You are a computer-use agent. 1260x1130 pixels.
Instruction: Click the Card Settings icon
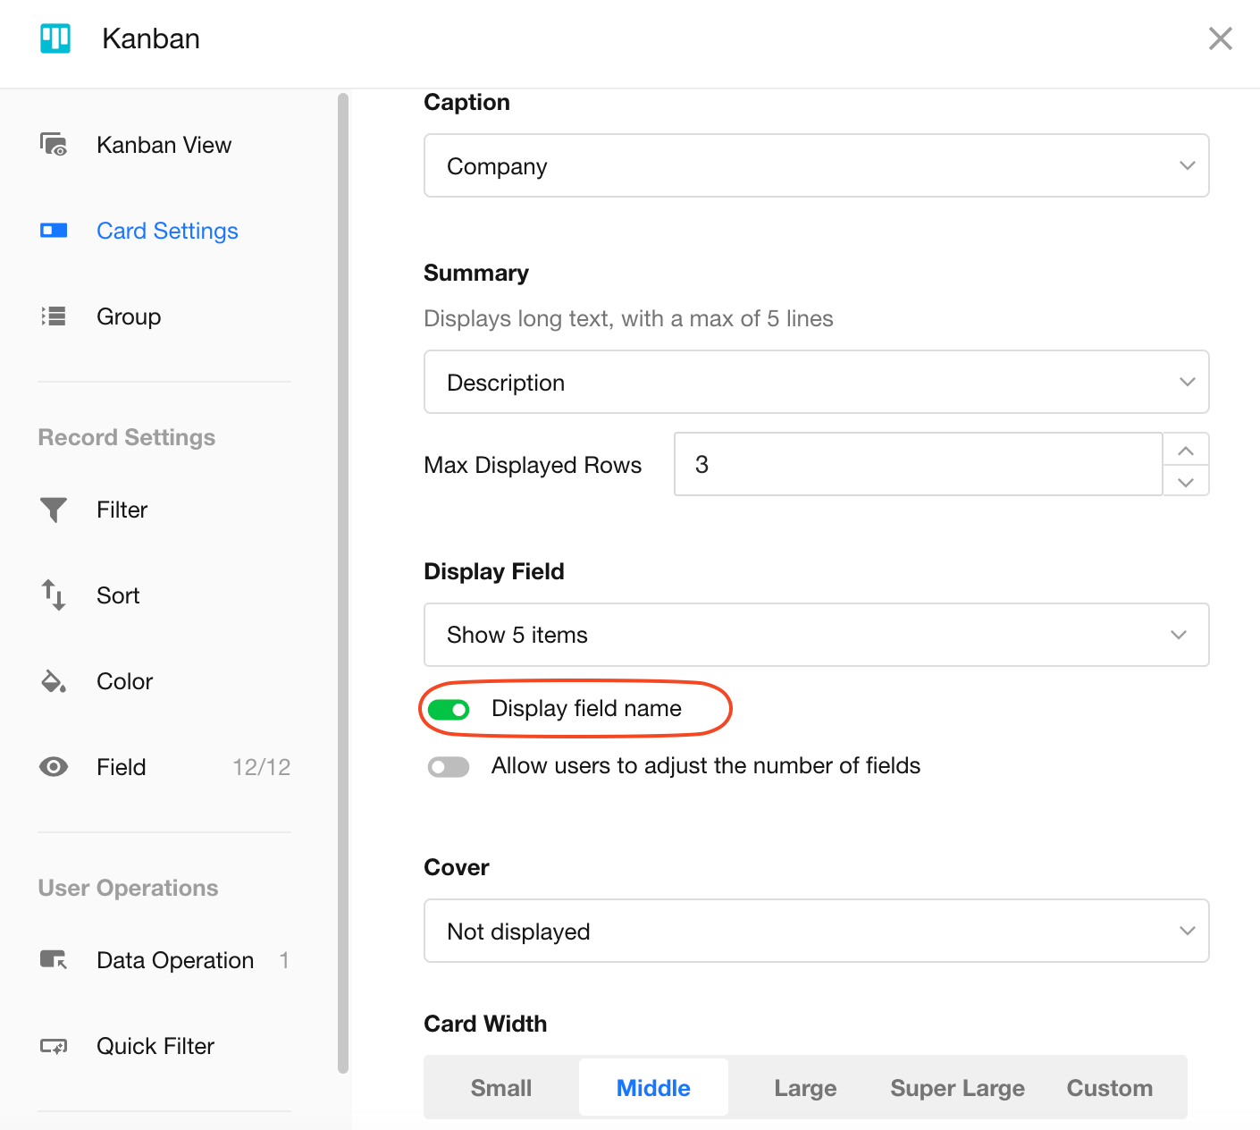[54, 231]
